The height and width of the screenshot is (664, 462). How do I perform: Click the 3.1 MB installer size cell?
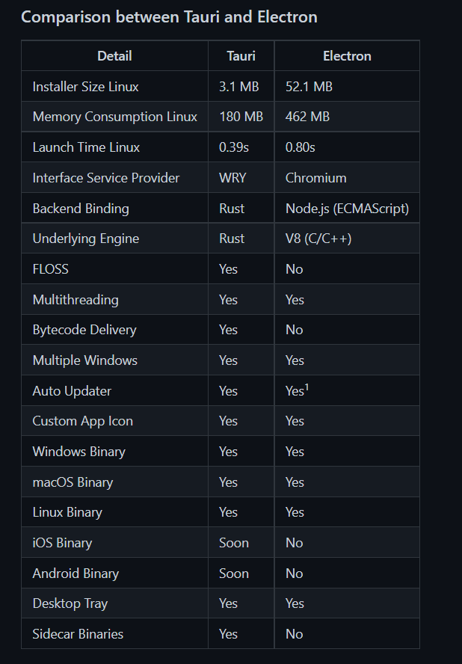[x=238, y=87]
